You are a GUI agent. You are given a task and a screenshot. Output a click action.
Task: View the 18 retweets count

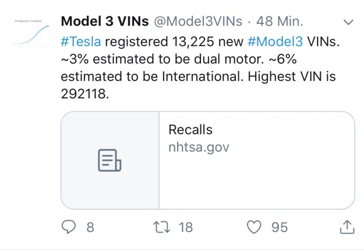pos(185,227)
